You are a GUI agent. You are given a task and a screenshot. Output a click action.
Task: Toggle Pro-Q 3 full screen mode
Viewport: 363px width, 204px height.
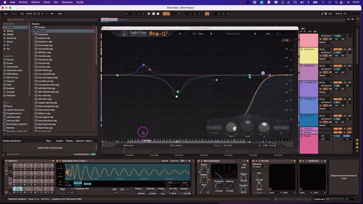click(x=277, y=33)
